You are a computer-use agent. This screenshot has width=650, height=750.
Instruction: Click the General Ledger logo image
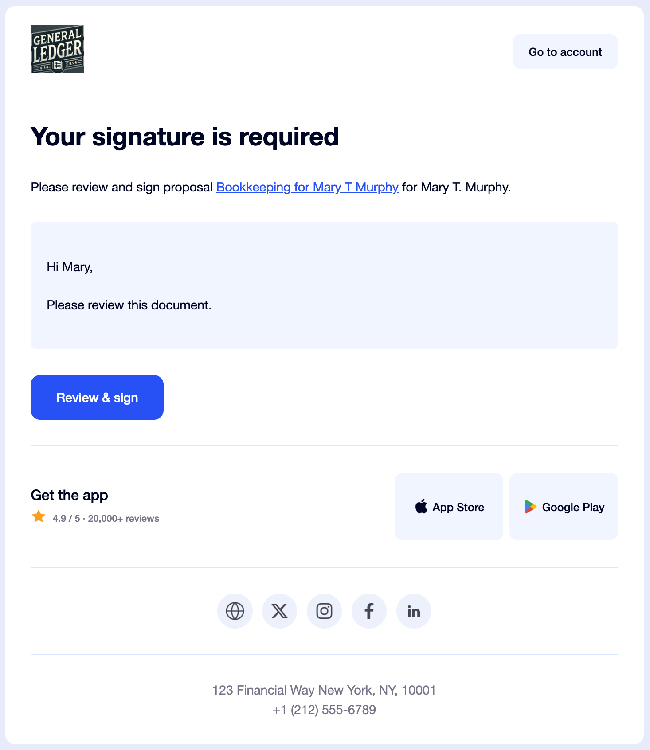57,49
